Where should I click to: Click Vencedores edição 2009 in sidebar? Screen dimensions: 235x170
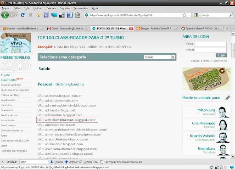pos(15,141)
